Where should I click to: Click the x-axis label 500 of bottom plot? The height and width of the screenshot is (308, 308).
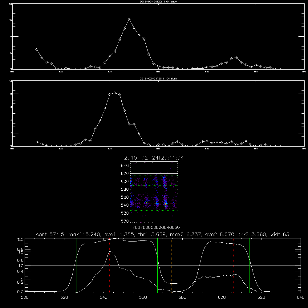click(25, 298)
